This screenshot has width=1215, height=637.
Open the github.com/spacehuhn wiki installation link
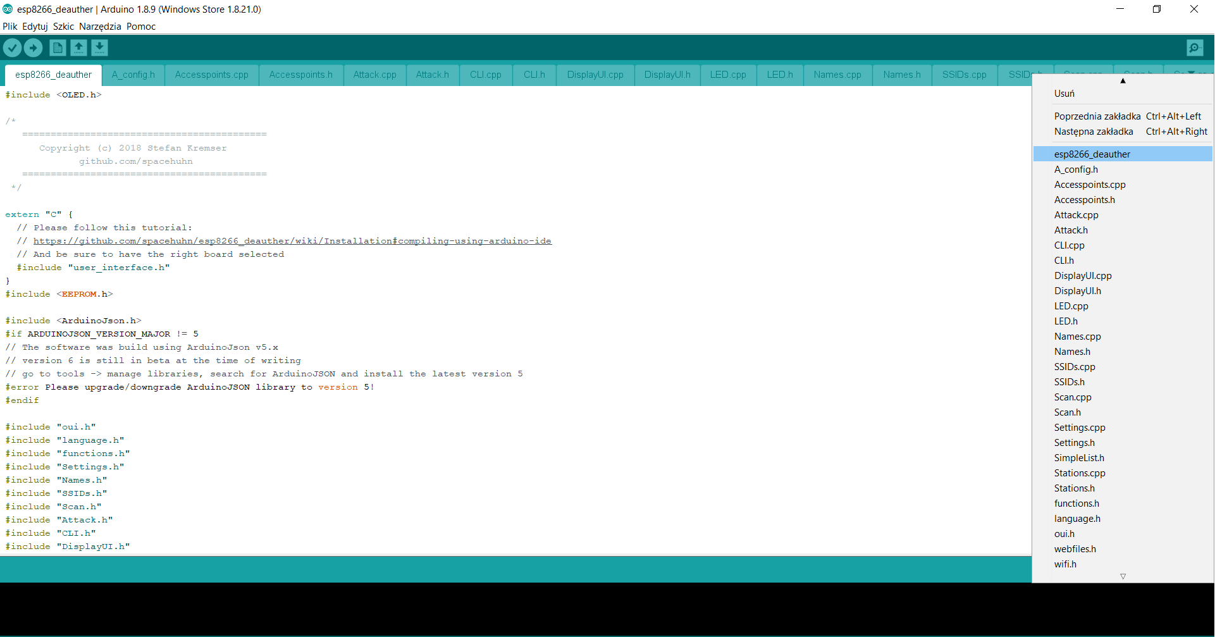(x=292, y=241)
